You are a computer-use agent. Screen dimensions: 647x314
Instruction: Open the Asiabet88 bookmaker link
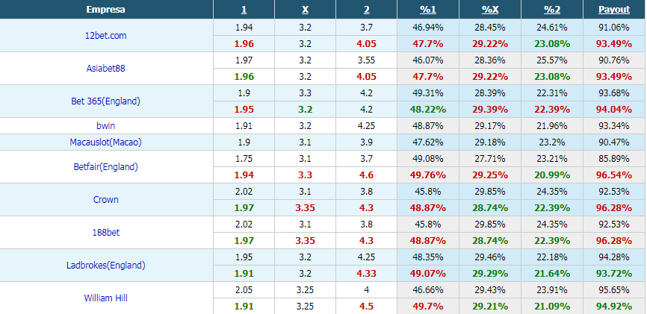pyautogui.click(x=105, y=69)
